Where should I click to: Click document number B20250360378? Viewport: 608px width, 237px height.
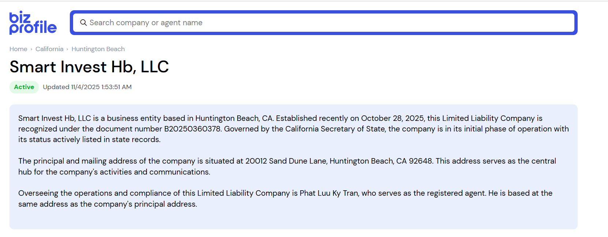tap(192, 129)
